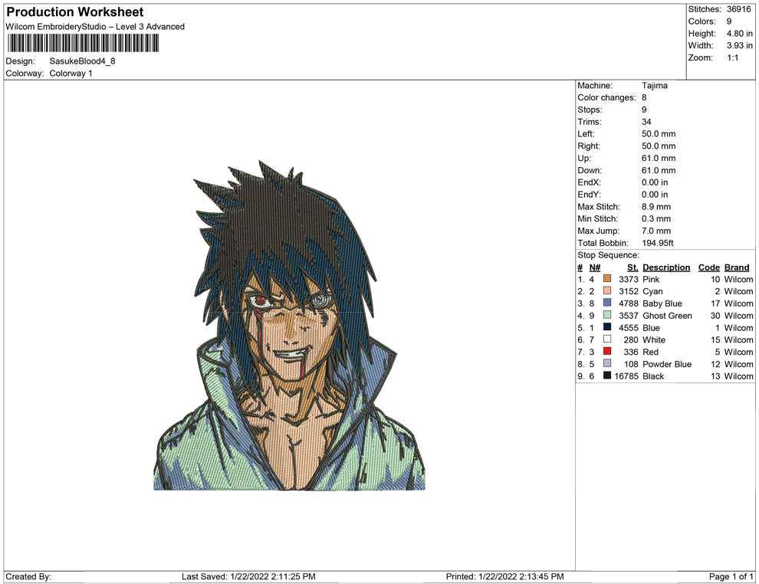The width and height of the screenshot is (759, 584).
Task: Click the 'Code' column header
Action: click(x=708, y=267)
